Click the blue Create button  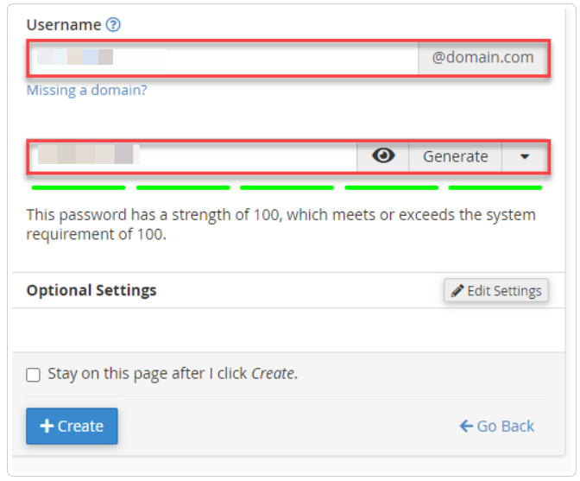pos(72,426)
